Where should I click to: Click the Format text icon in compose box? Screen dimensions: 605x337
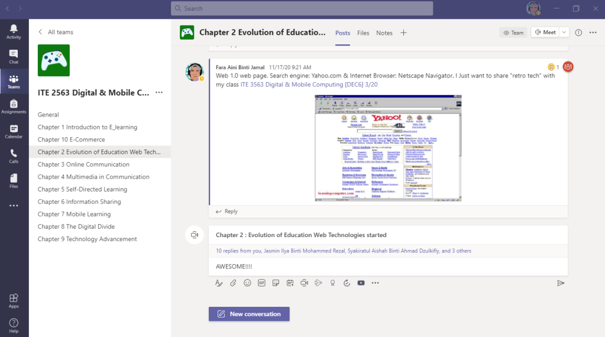pos(219,283)
